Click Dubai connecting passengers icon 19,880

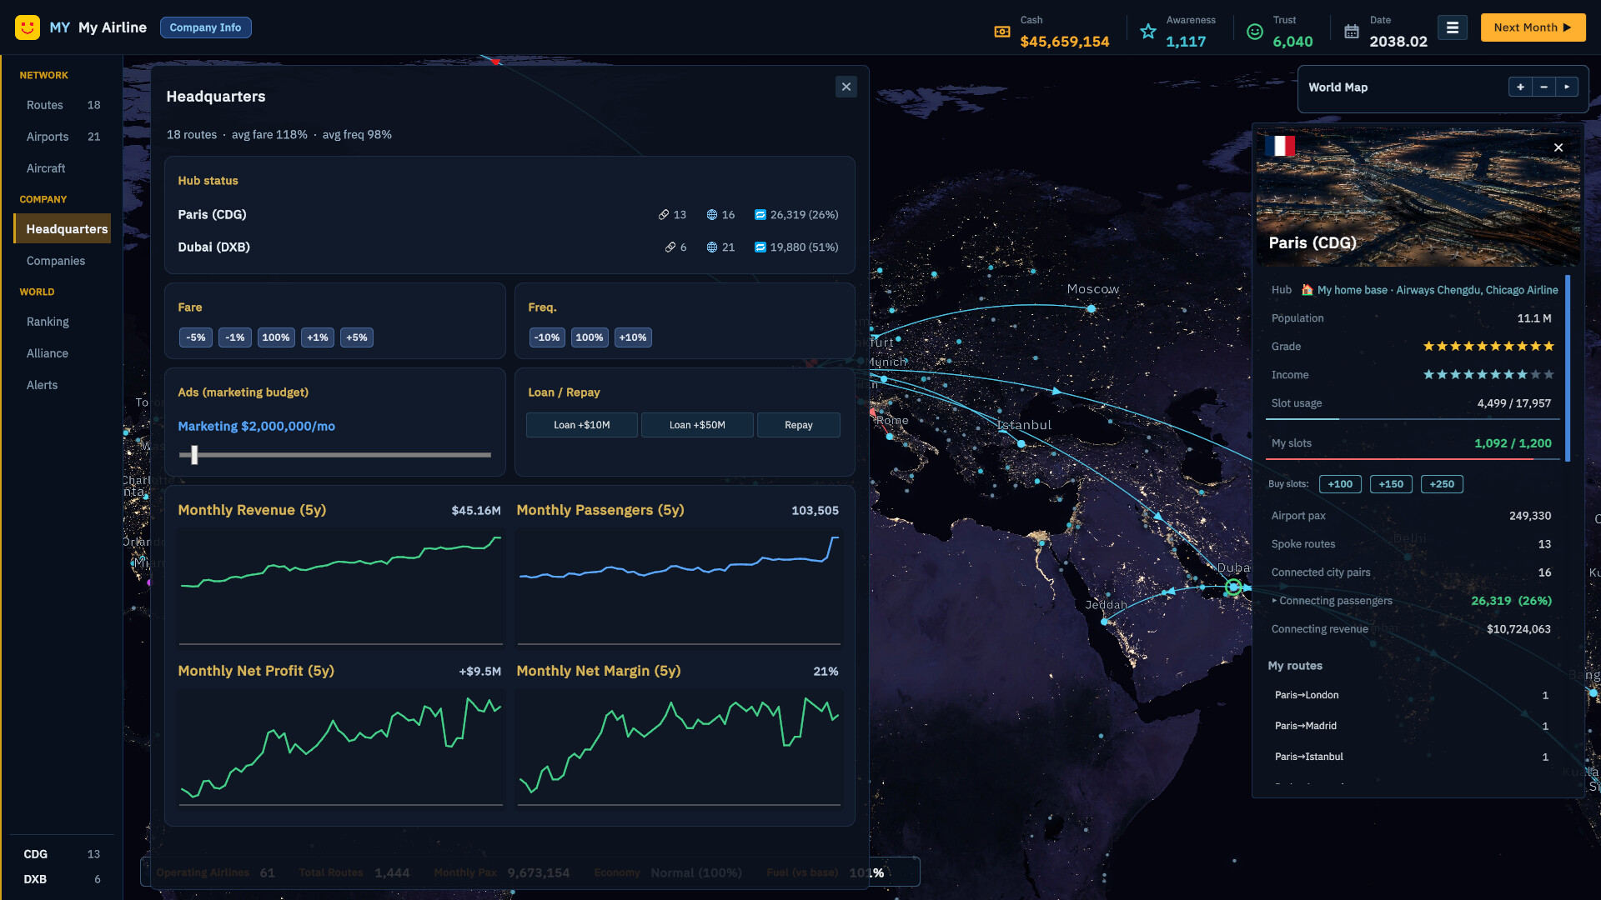[760, 247]
